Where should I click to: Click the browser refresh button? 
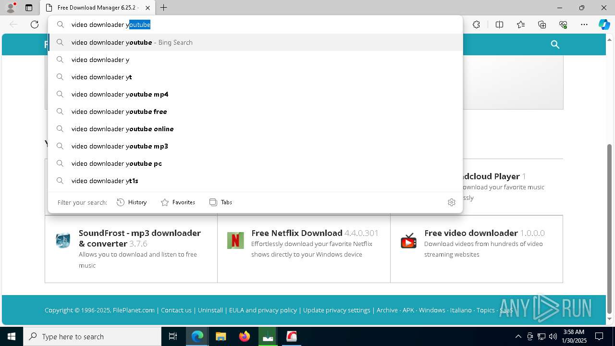[x=35, y=25]
